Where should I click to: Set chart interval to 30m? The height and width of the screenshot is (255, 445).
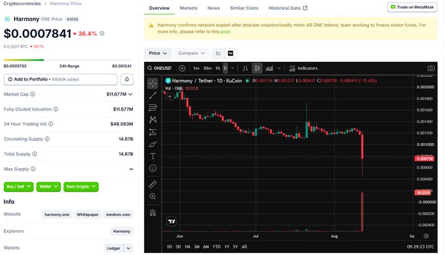pos(207,69)
